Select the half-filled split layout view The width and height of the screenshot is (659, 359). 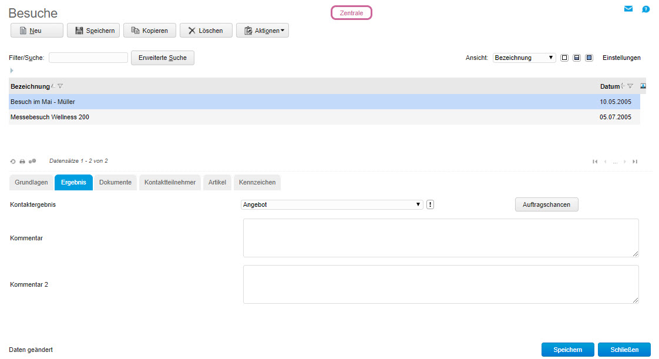(x=577, y=58)
